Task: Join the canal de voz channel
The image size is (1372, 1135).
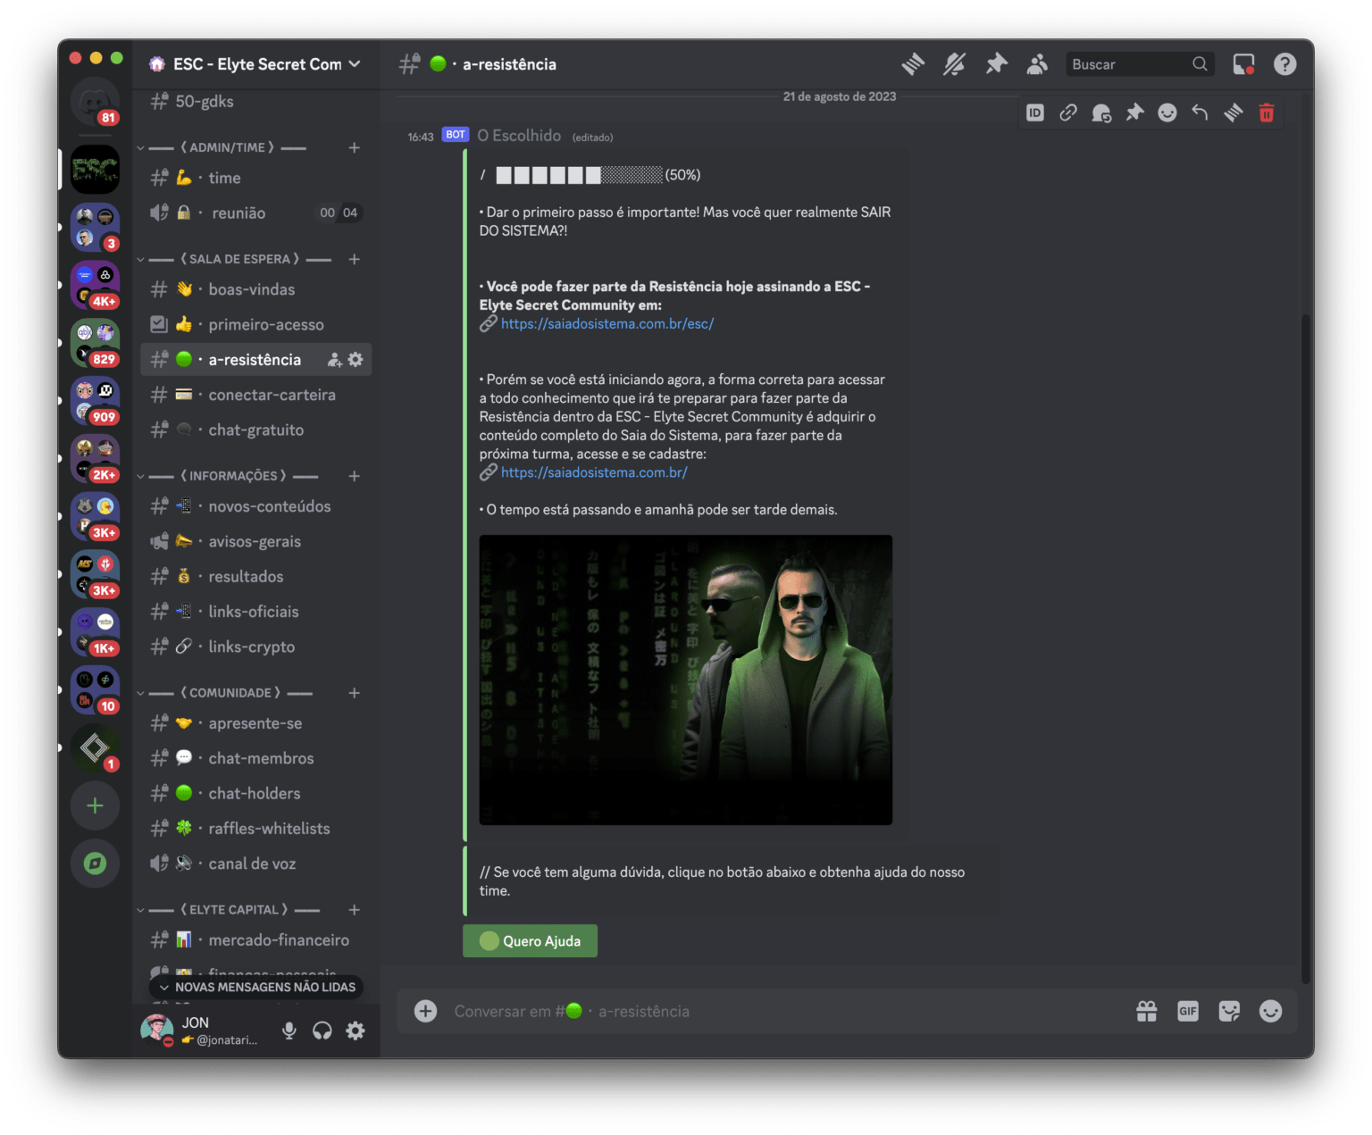Action: tap(256, 864)
